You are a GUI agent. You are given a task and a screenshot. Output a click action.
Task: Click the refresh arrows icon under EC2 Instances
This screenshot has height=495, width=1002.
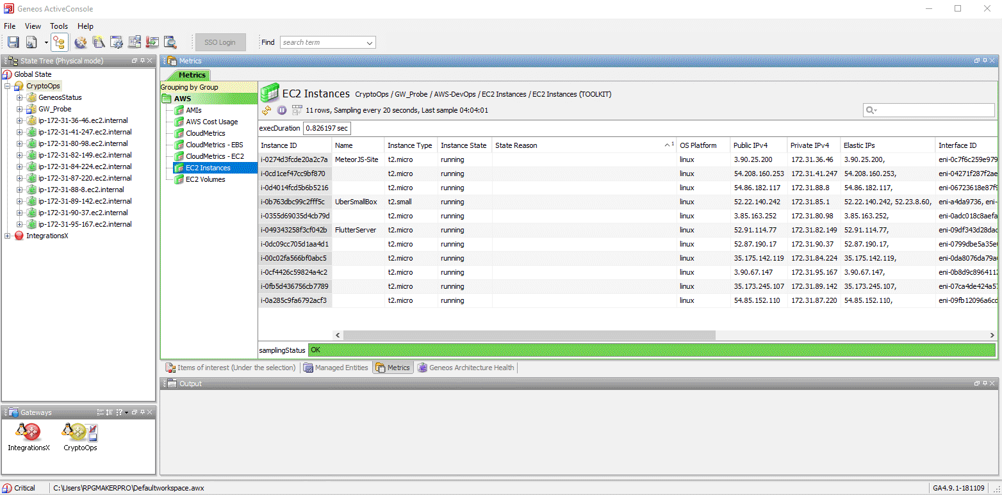[267, 110]
